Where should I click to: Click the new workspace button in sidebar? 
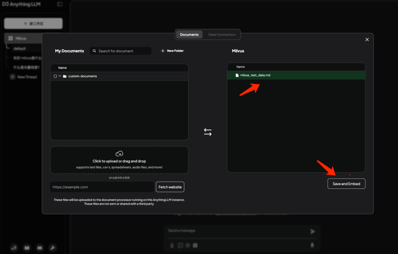click(x=33, y=24)
